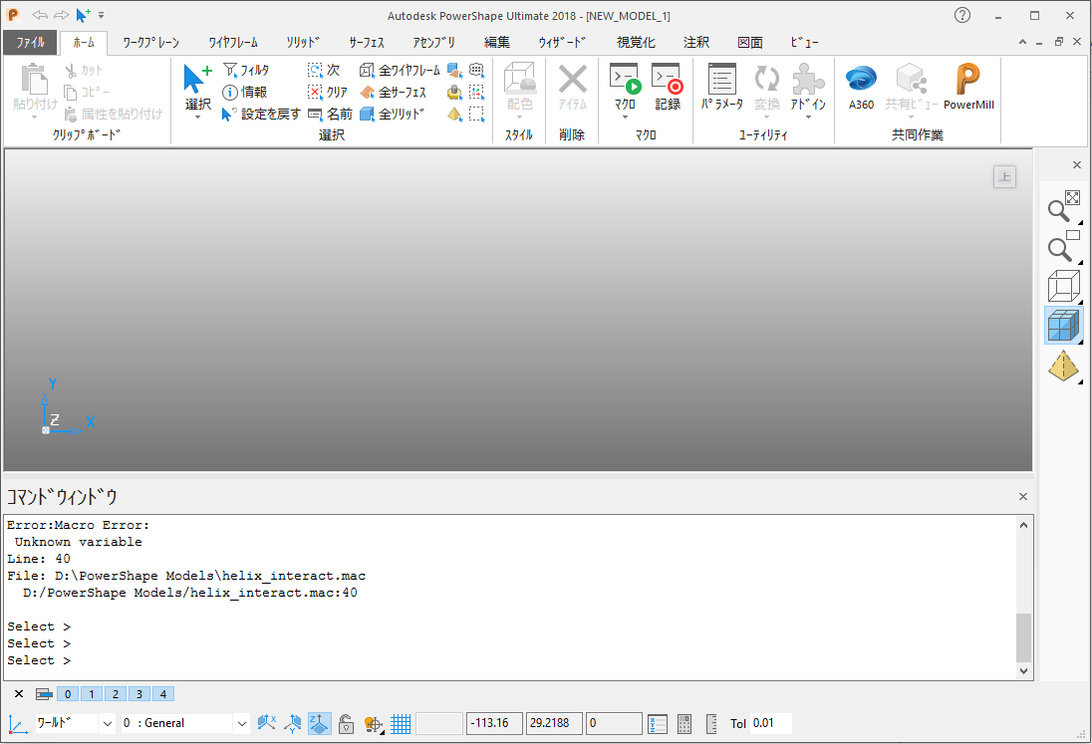Click the yellow shaded pyramid view icon
The width and height of the screenshot is (1092, 744).
[1064, 367]
